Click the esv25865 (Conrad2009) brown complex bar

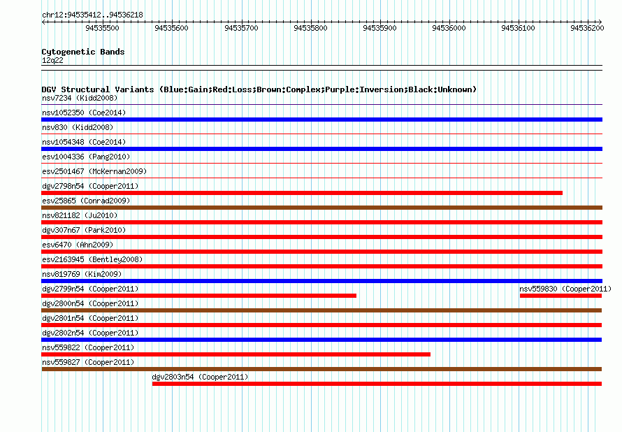(321, 208)
